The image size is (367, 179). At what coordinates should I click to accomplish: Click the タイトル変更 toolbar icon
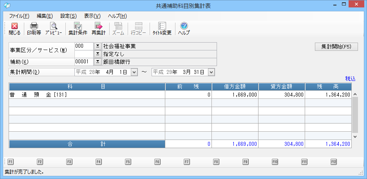(x=162, y=29)
